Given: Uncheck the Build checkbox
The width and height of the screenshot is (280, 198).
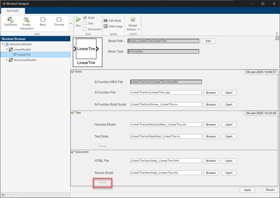Looking at the screenshot, I should [x=85, y=18].
